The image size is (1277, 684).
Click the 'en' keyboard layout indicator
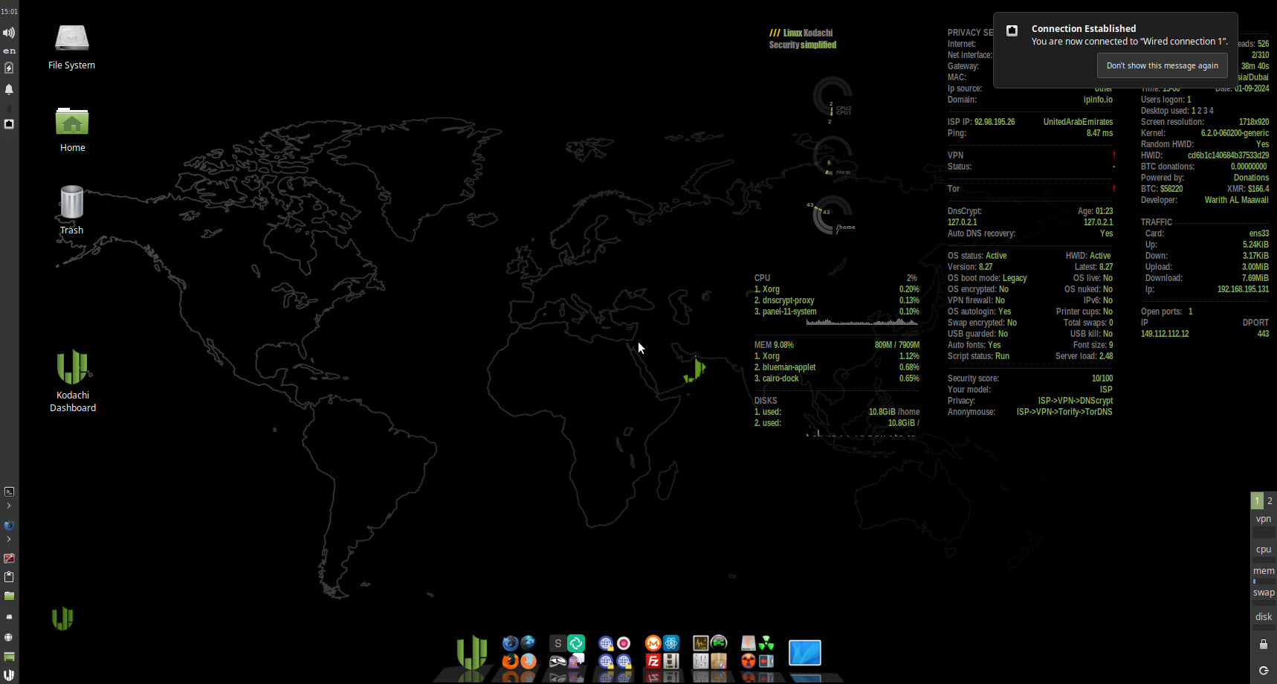pyautogui.click(x=9, y=51)
